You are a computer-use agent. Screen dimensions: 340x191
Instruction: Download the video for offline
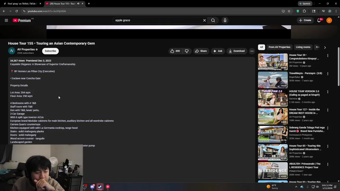(x=236, y=51)
